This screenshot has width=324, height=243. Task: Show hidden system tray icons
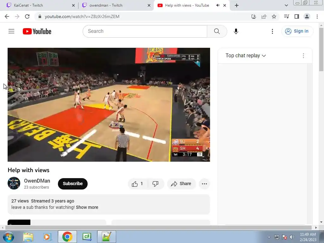(269, 237)
